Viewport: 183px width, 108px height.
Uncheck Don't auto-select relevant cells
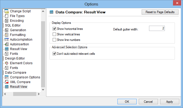point(54,53)
